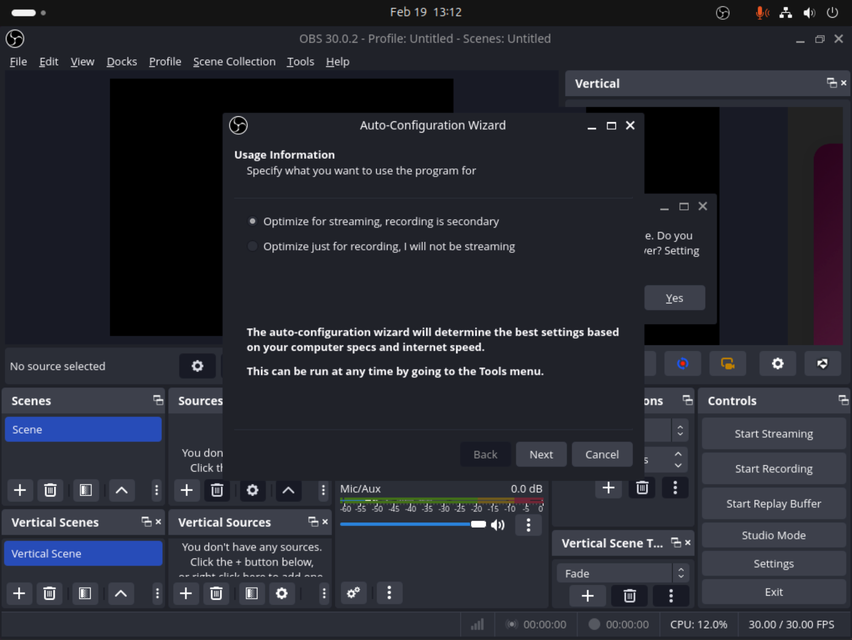Click Yes in the background dialog
Image resolution: width=852 pixels, height=640 pixels.
(674, 298)
